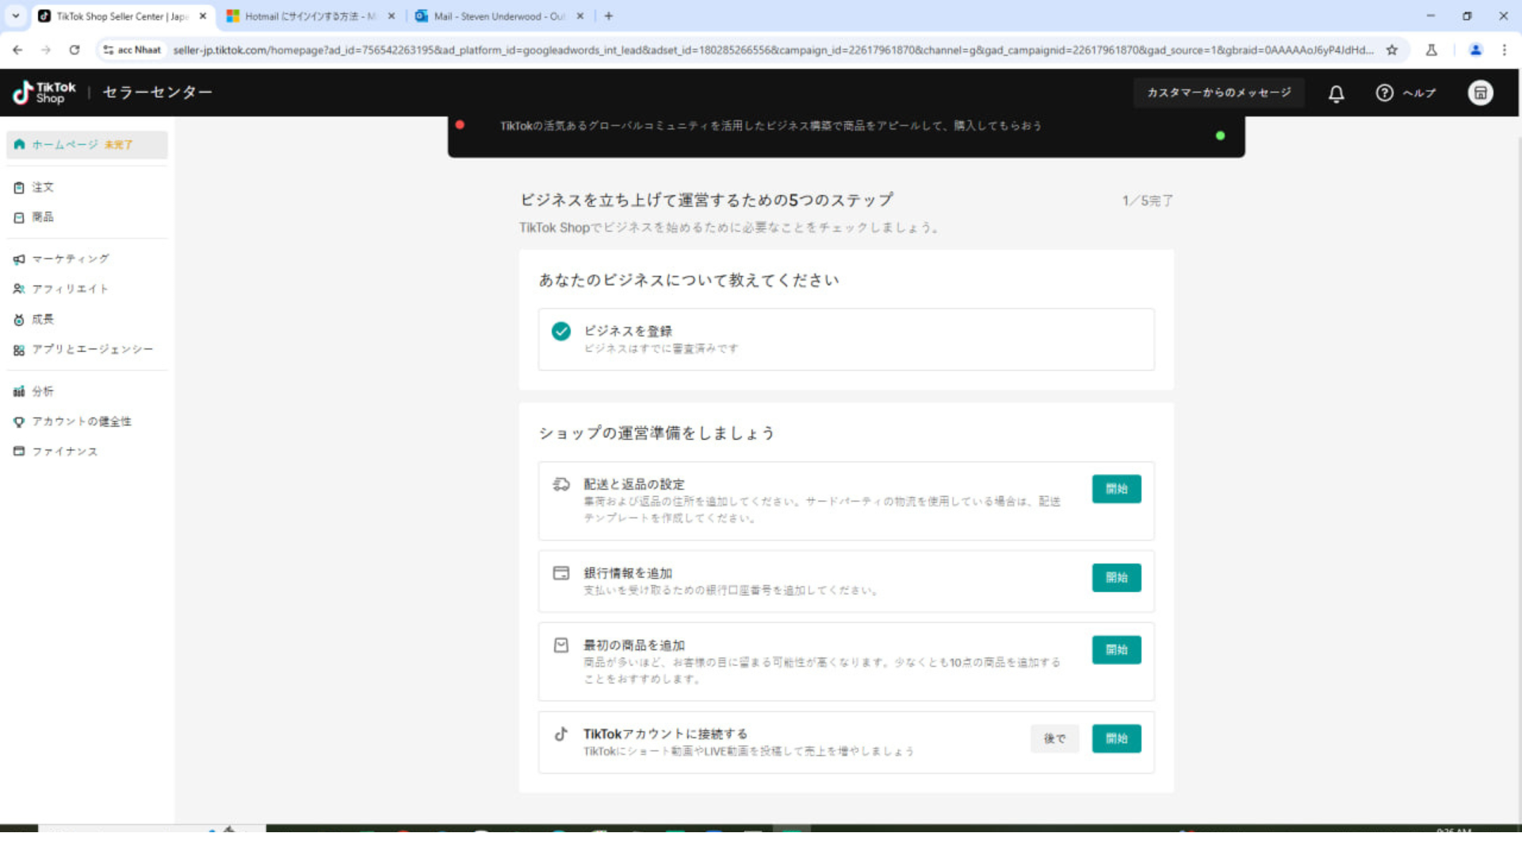Click the TikTokアカウントに接続する title

click(665, 734)
